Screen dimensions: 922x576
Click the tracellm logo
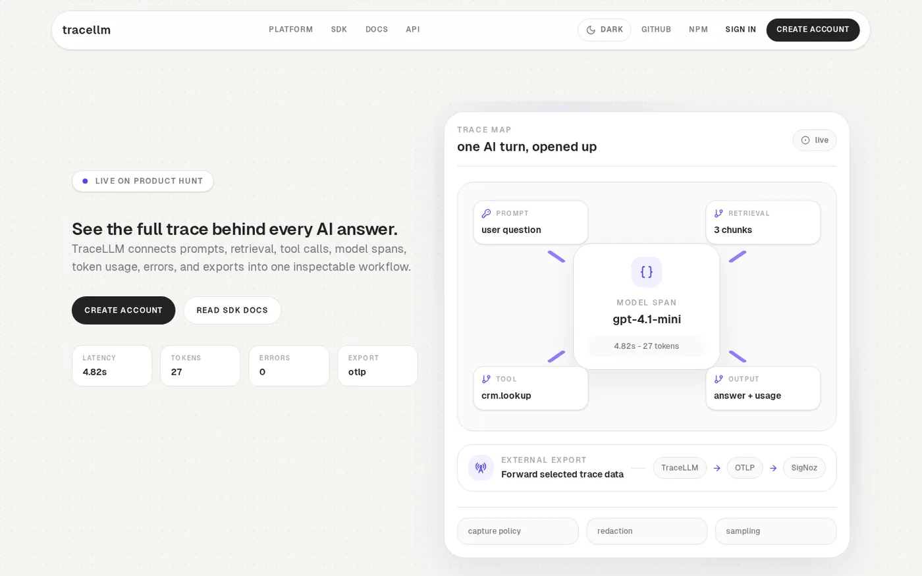(x=86, y=30)
